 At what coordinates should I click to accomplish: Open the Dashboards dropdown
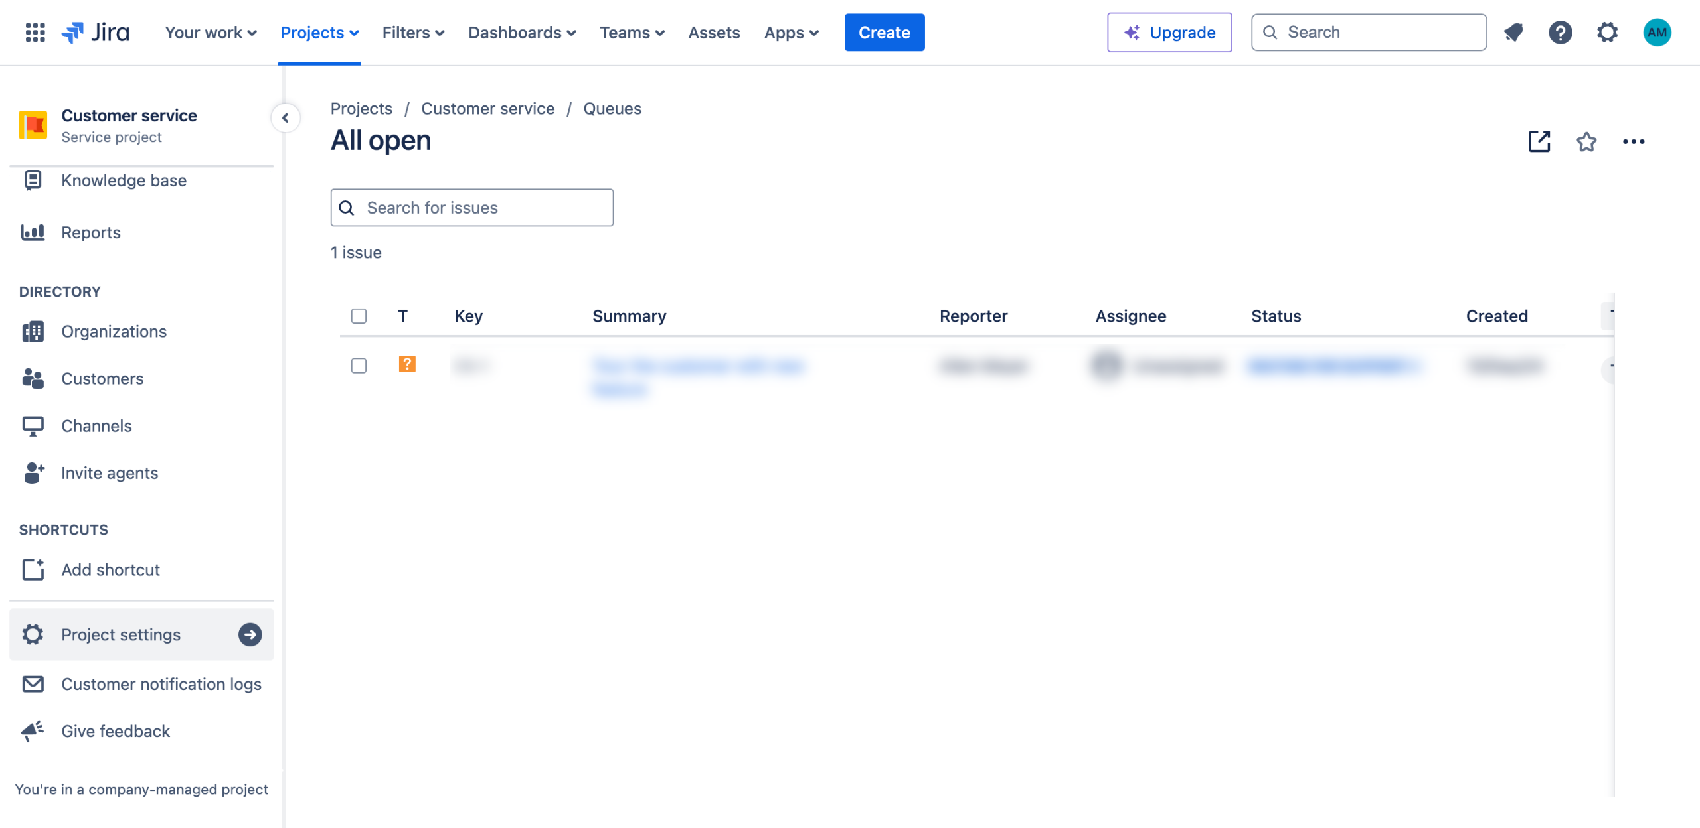tap(522, 32)
